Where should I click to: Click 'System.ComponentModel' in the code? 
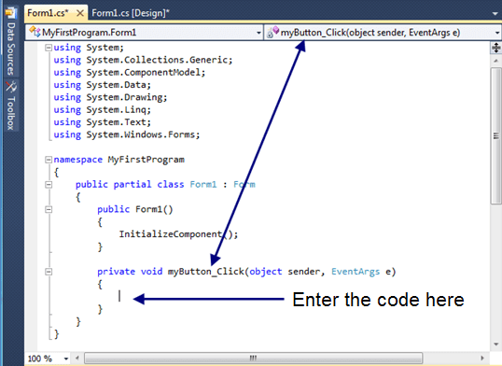[145, 73]
